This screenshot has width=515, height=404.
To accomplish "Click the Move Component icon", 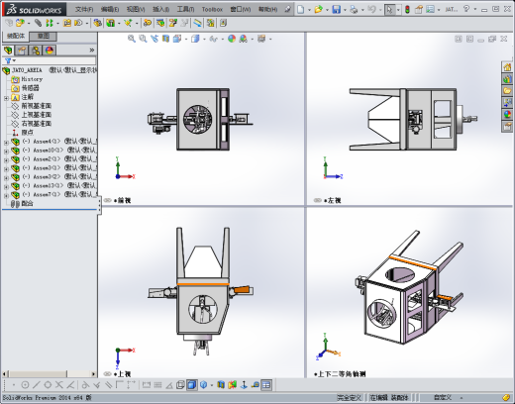I will pos(78,23).
